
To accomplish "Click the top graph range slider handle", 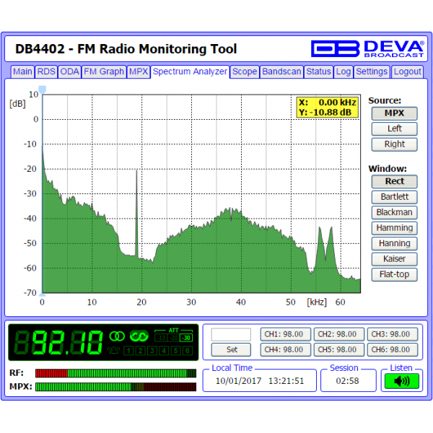I will point(43,89).
